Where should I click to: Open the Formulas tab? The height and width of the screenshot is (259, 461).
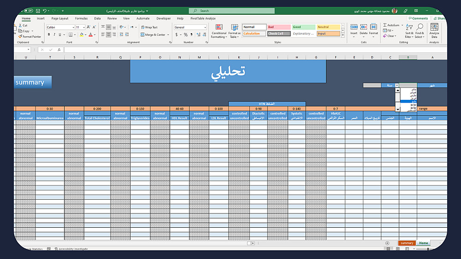[x=81, y=18]
